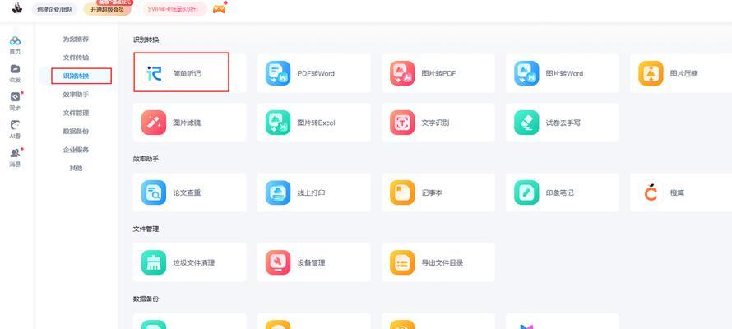Open 同步 in the left sidebar

pos(15,101)
